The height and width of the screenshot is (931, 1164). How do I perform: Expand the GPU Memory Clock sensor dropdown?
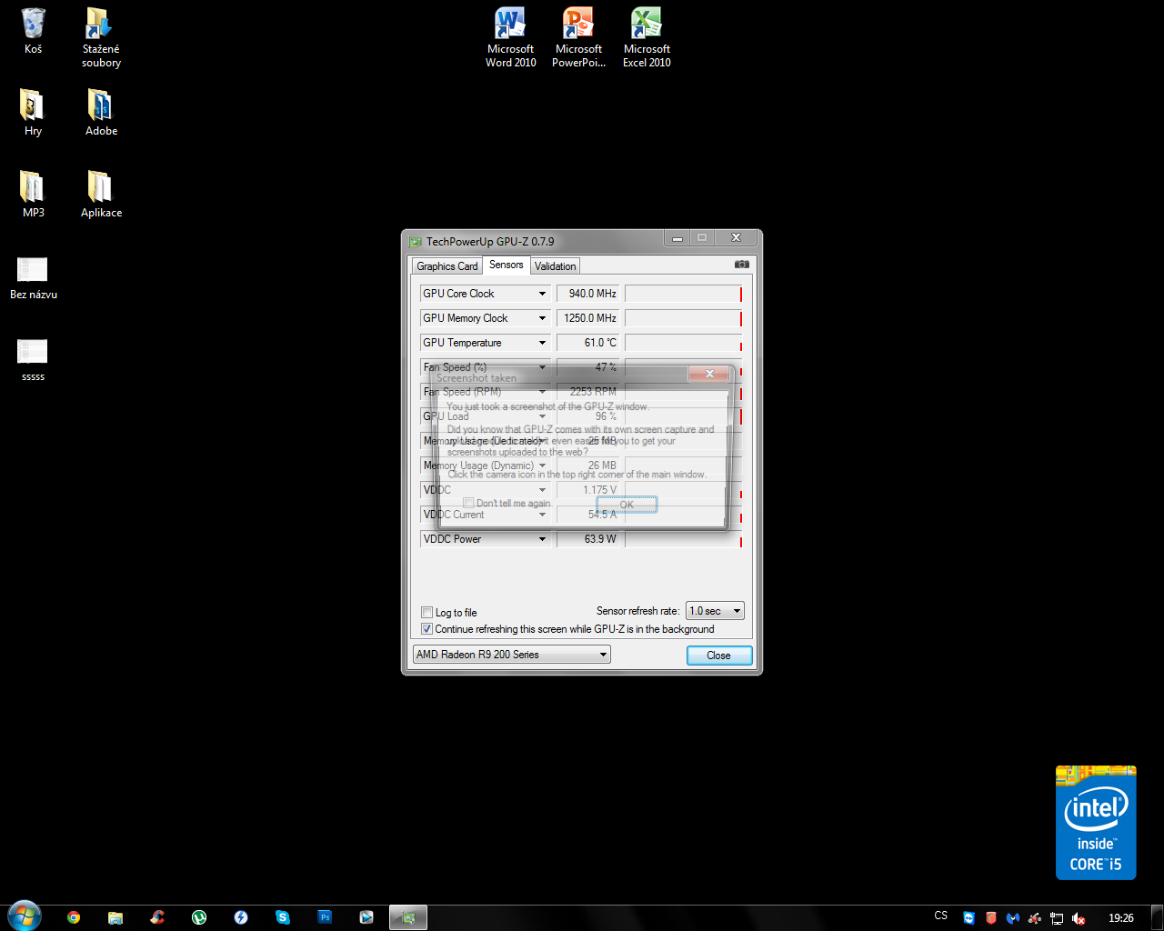click(543, 318)
